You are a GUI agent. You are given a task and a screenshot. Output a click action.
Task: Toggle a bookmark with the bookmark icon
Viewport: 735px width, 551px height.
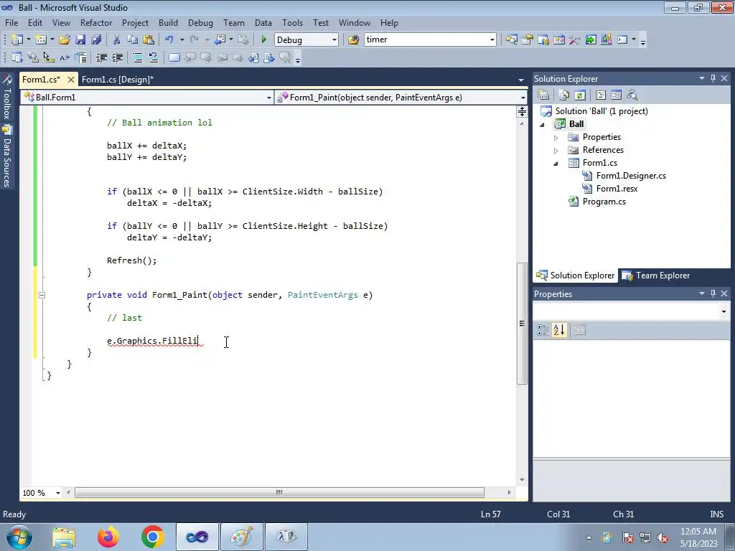(174, 57)
